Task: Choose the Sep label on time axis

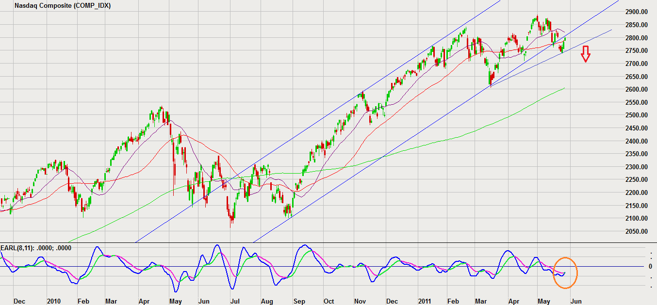Action: [299, 301]
